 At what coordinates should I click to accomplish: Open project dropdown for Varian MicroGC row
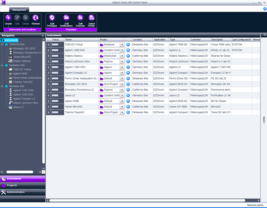click(x=122, y=107)
